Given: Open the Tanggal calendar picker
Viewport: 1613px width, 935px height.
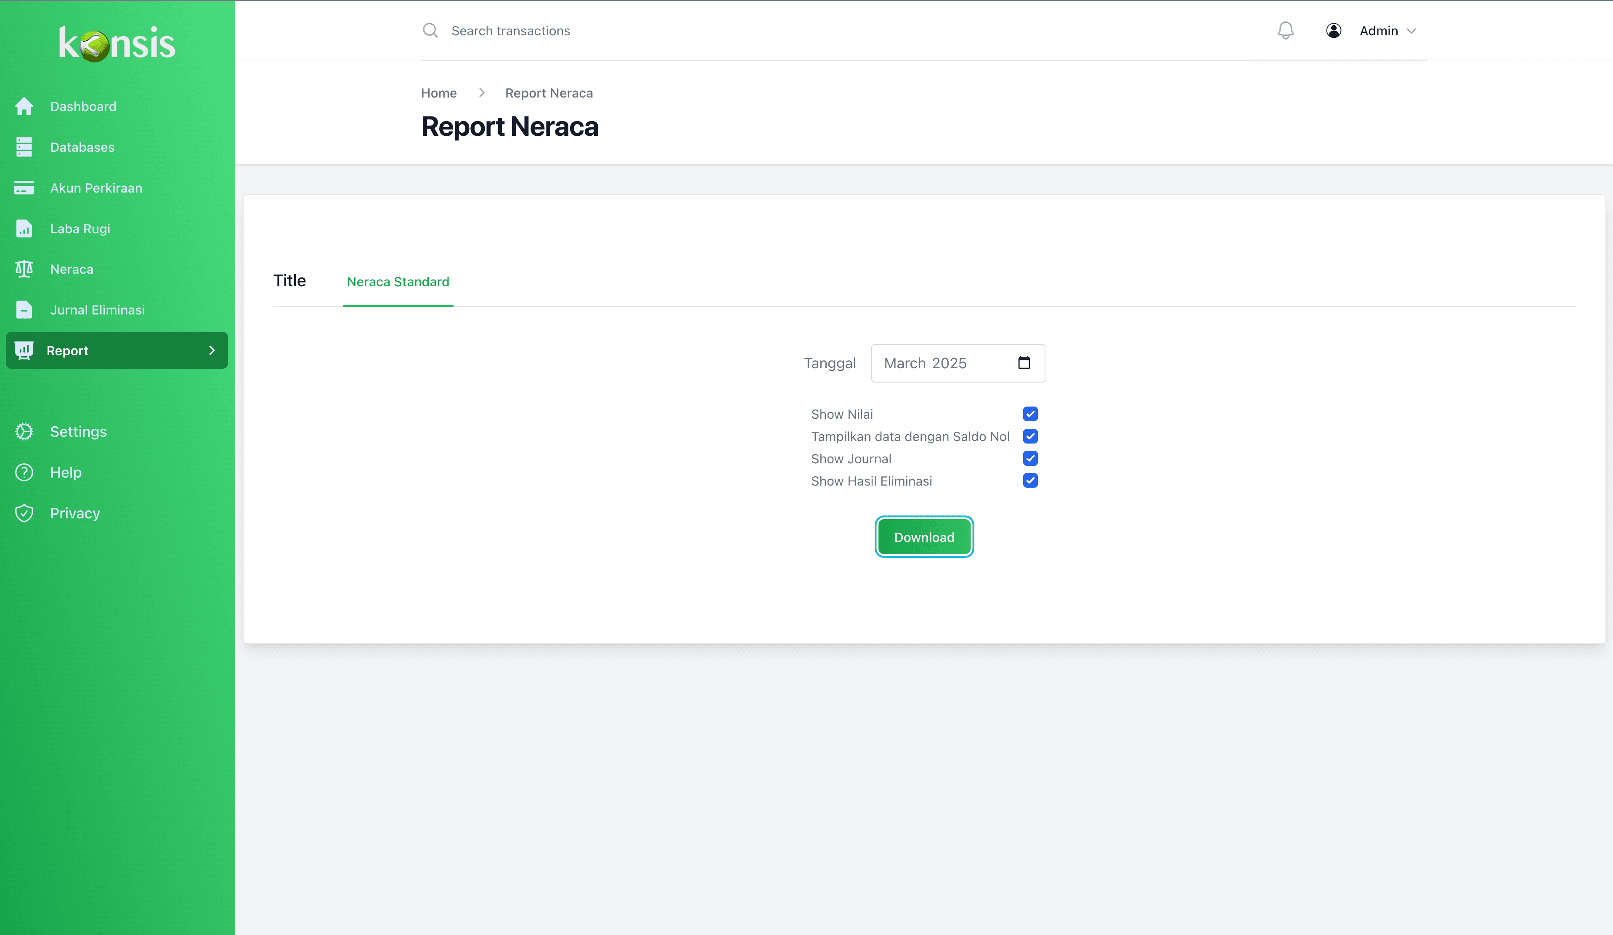Looking at the screenshot, I should pos(1024,363).
